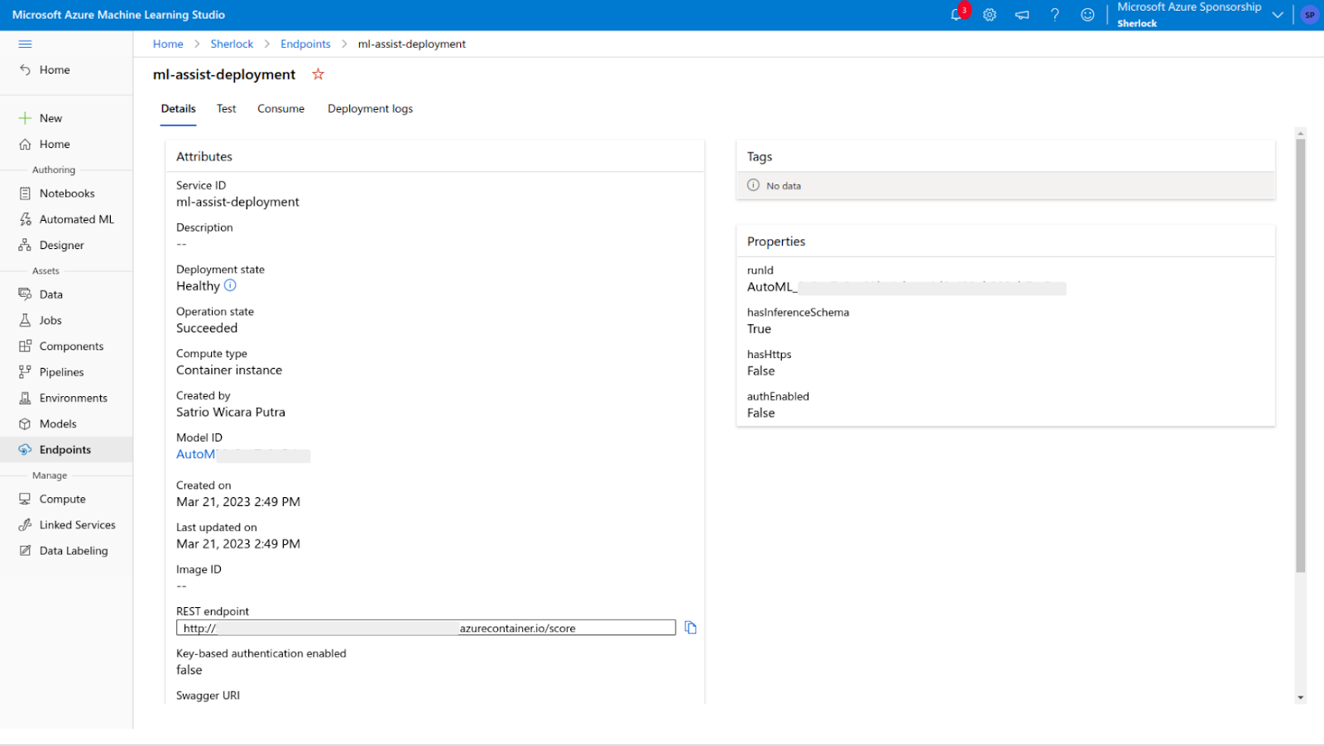Switch to the Test tab

[226, 108]
